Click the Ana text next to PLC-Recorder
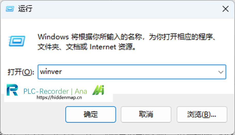 click(x=81, y=91)
